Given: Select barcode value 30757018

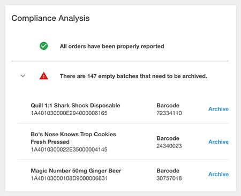Looking at the screenshot, I should pyautogui.click(x=169, y=178).
